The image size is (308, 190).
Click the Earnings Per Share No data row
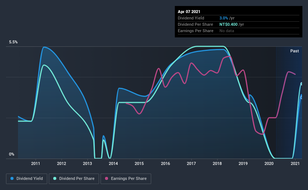(239, 31)
